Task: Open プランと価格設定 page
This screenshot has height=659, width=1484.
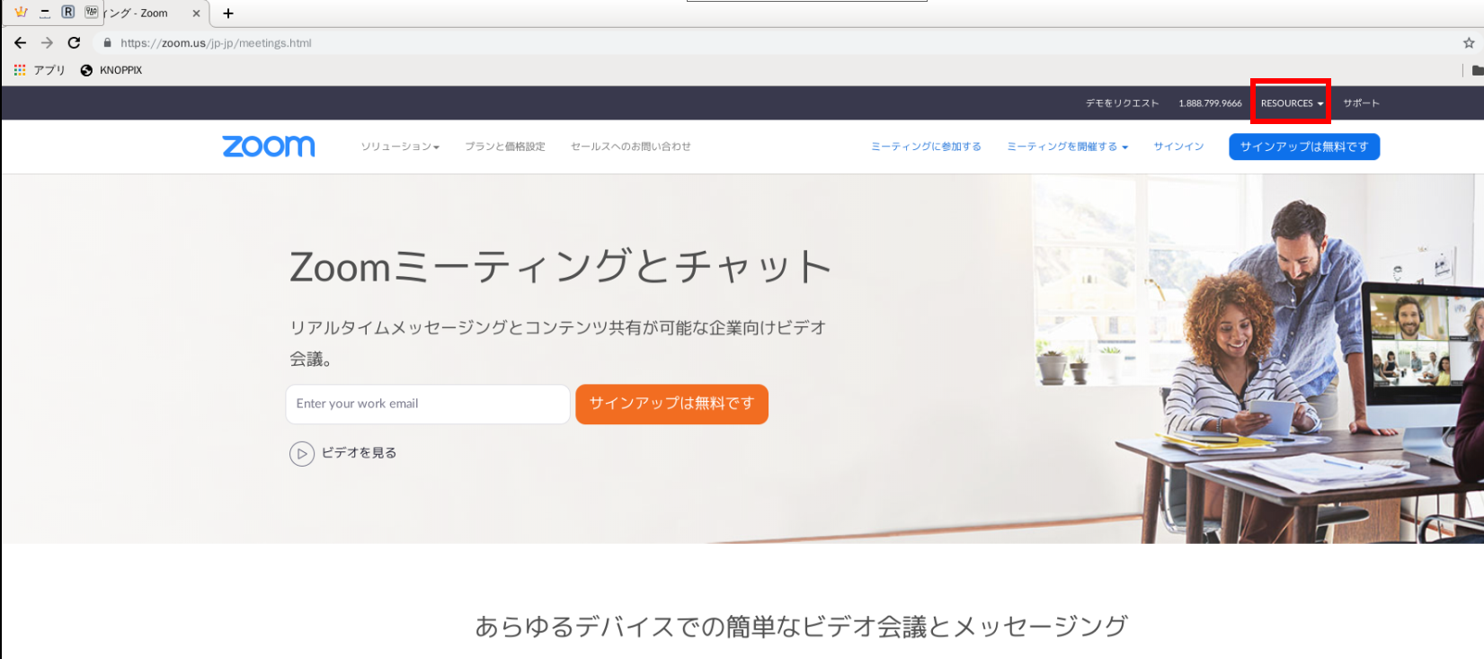Action: click(x=505, y=147)
